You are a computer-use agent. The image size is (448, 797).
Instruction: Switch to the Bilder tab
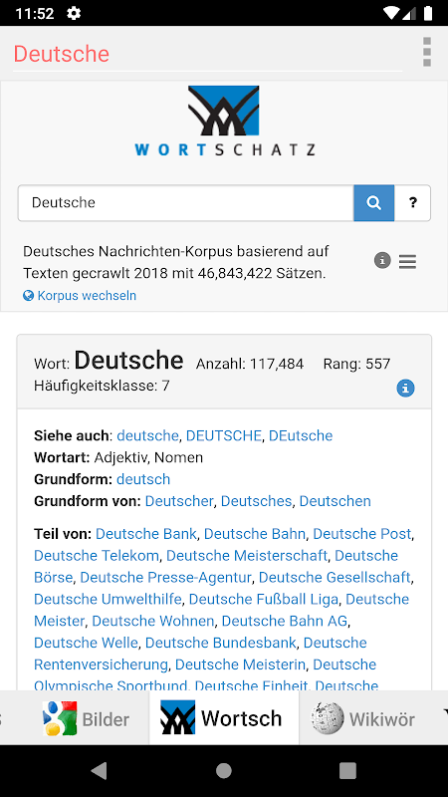point(86,718)
